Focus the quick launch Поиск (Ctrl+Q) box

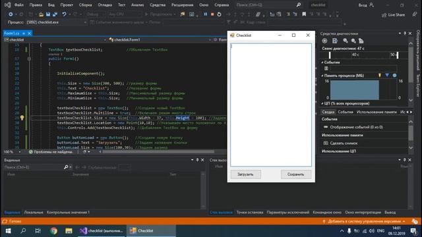pos(265,5)
